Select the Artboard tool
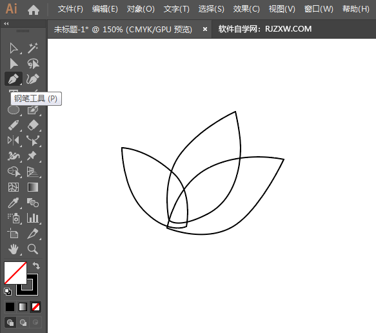The width and height of the screenshot is (376, 333). click(x=13, y=233)
